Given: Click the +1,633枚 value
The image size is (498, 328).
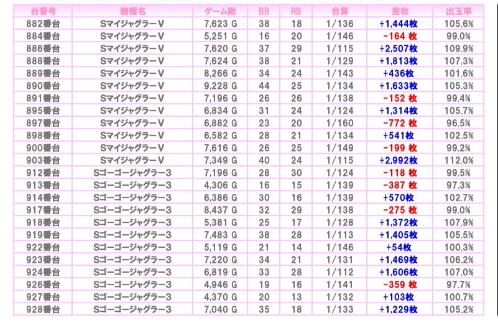Looking at the screenshot, I should 399,86.
